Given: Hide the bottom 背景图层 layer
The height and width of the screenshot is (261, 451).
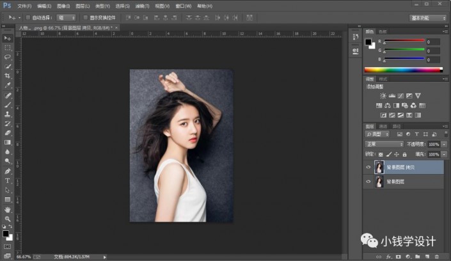Looking at the screenshot, I should [368, 182].
